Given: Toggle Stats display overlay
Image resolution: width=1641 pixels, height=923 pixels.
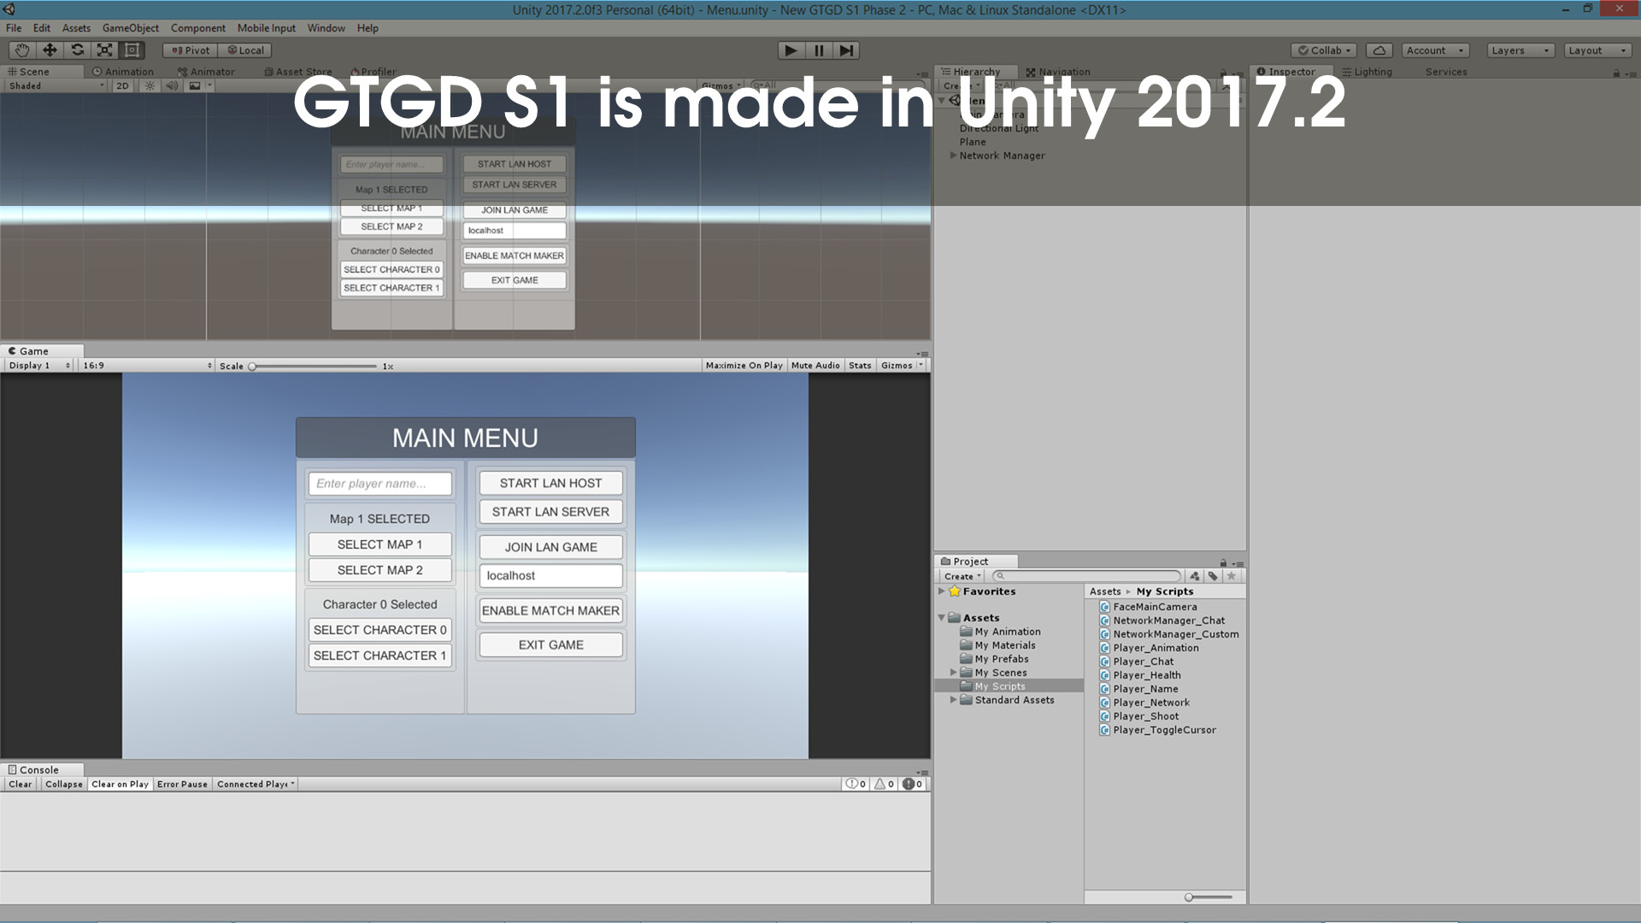Looking at the screenshot, I should click(x=860, y=364).
